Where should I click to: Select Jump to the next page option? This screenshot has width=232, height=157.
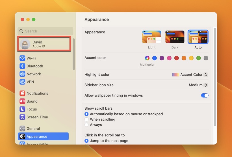tap(86, 141)
